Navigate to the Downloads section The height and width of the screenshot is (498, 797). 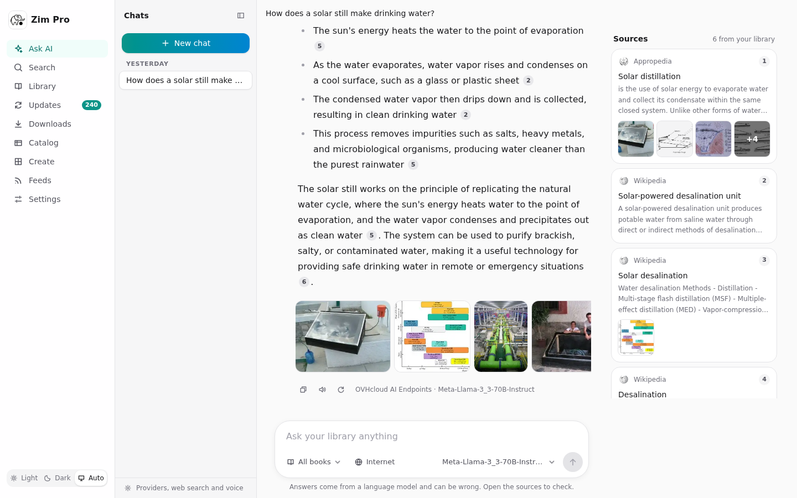coord(58,124)
